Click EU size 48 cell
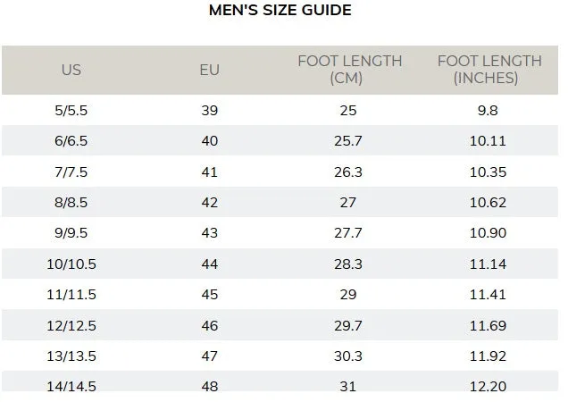The image size is (568, 402). [209, 387]
